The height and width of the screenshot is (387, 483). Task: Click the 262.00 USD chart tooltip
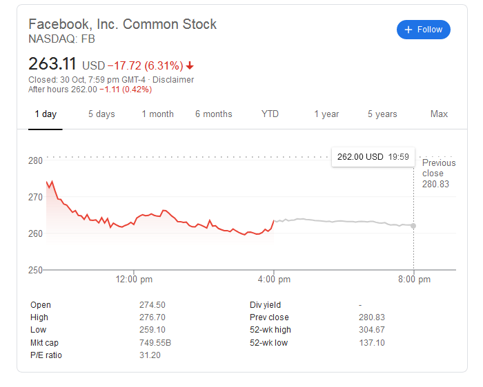373,157
